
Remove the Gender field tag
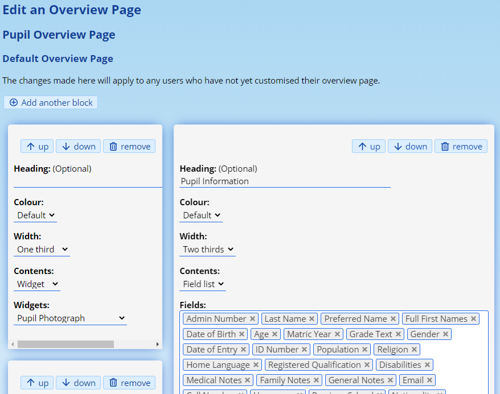click(x=445, y=334)
